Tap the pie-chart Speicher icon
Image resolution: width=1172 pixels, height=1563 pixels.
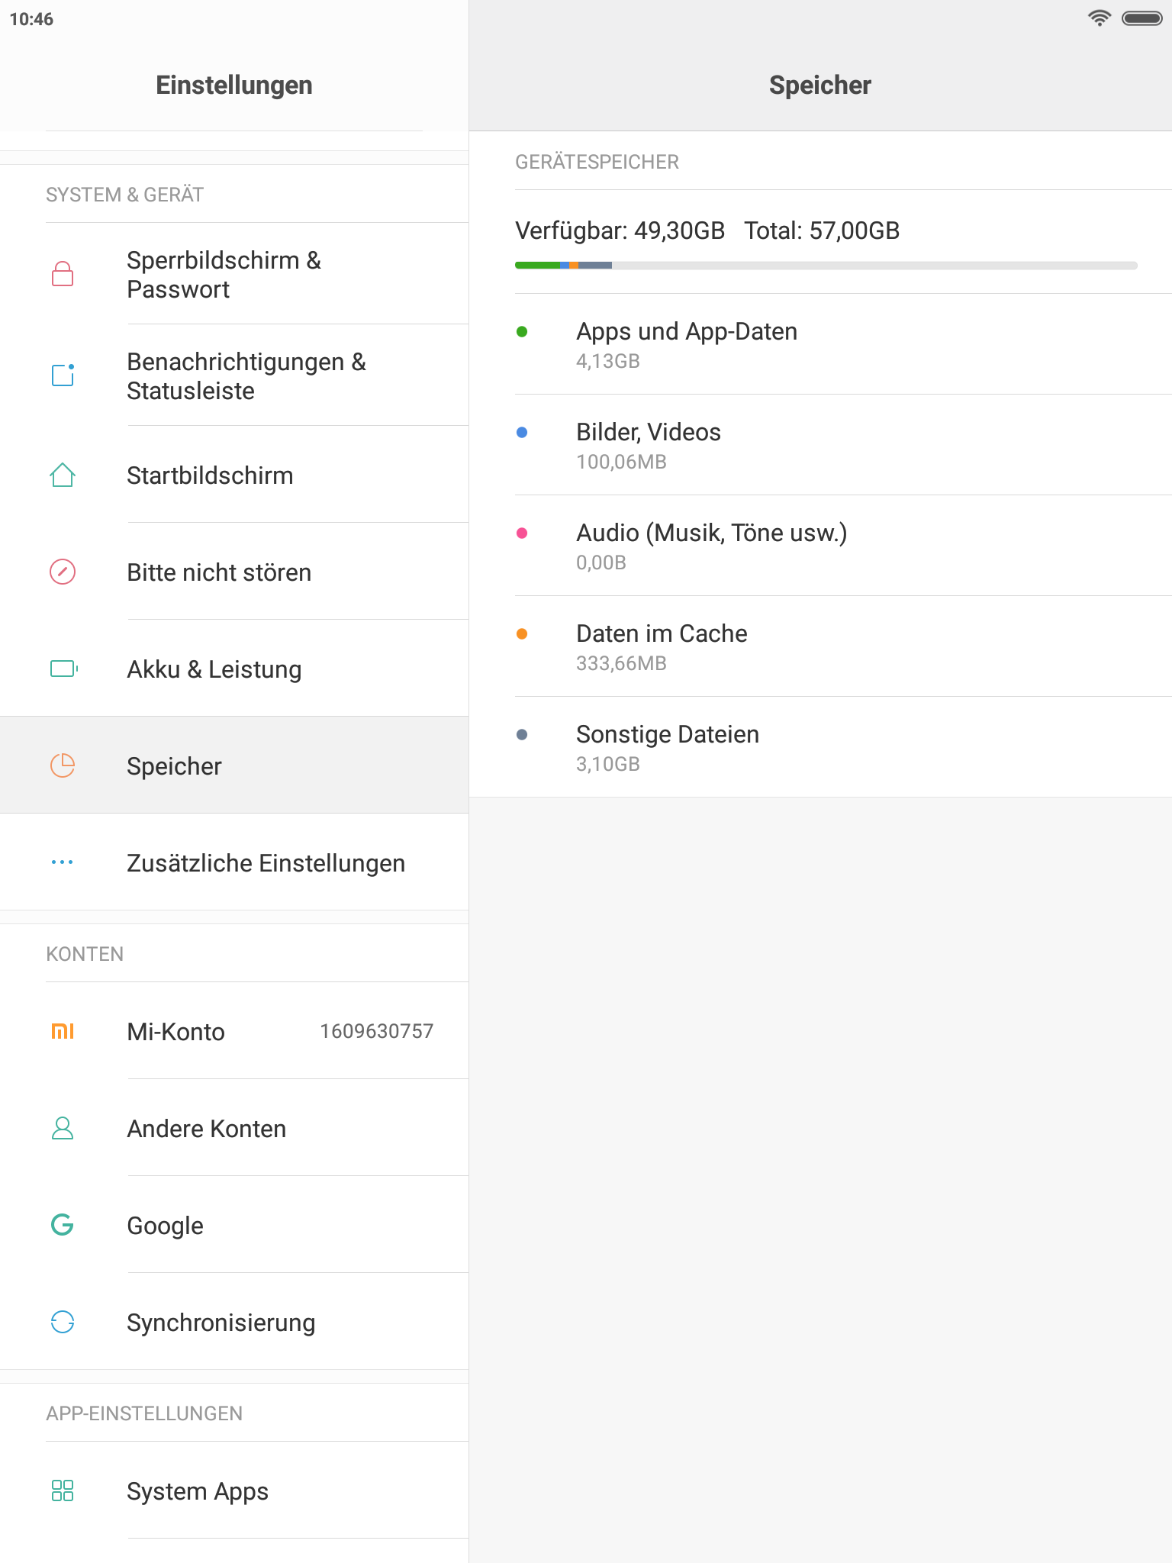63,765
